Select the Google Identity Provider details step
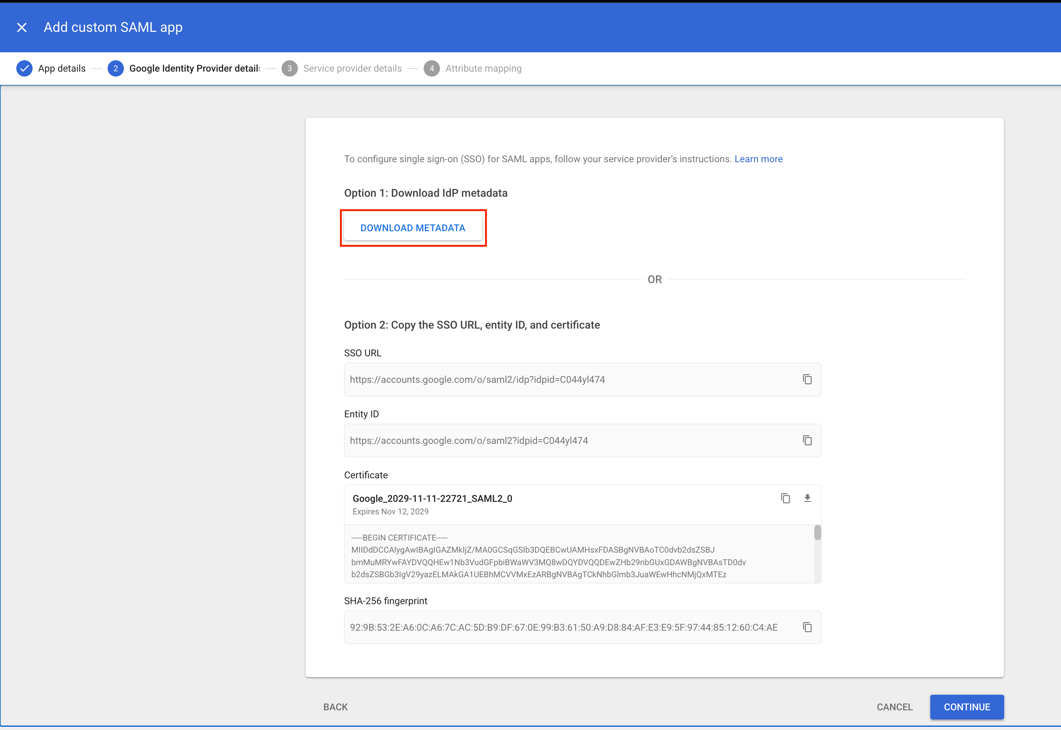The height and width of the screenshot is (730, 1061). tap(194, 68)
